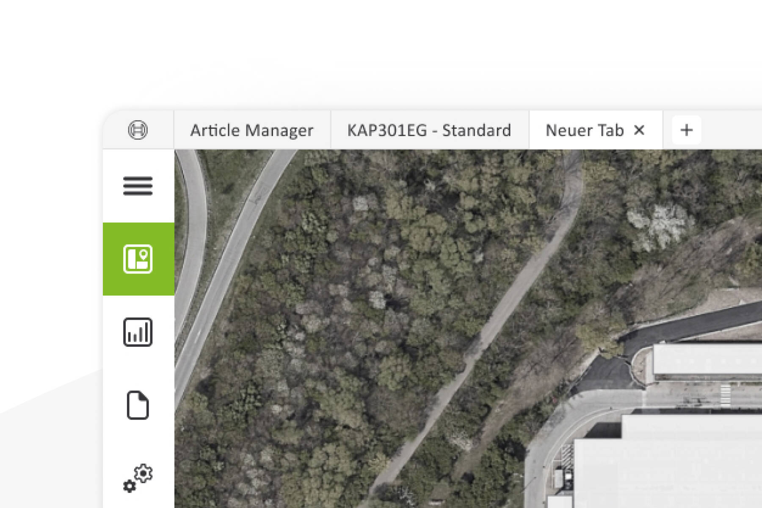Viewport: 762px width, 508px height.
Task: Close the Neuer Tab tab
Action: click(x=639, y=130)
